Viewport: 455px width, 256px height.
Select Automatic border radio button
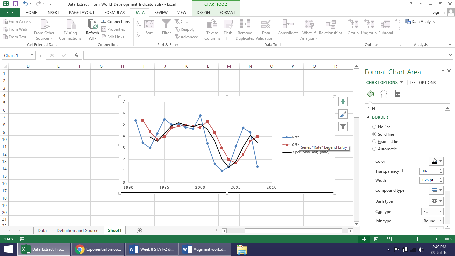pos(374,149)
